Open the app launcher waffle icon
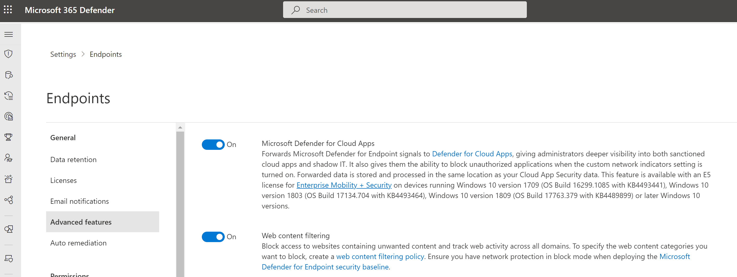Screen dimensions: 737x277 (x=8, y=10)
